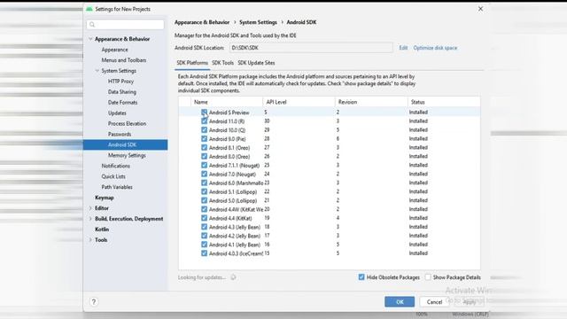The width and height of the screenshot is (567, 319).
Task: Select the Android SDK tree item
Action: click(x=125, y=144)
